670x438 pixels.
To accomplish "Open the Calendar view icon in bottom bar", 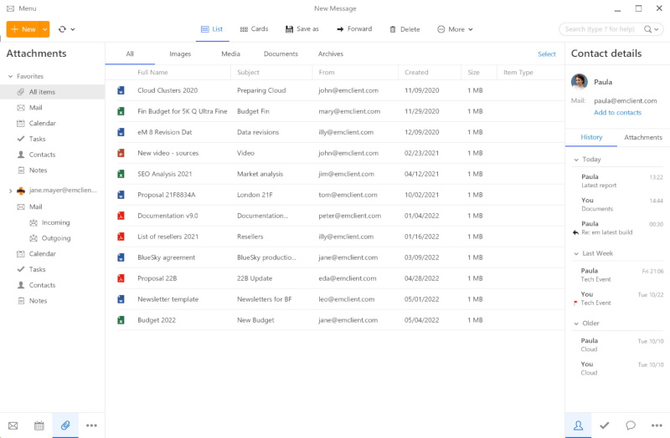I will pos(39,425).
